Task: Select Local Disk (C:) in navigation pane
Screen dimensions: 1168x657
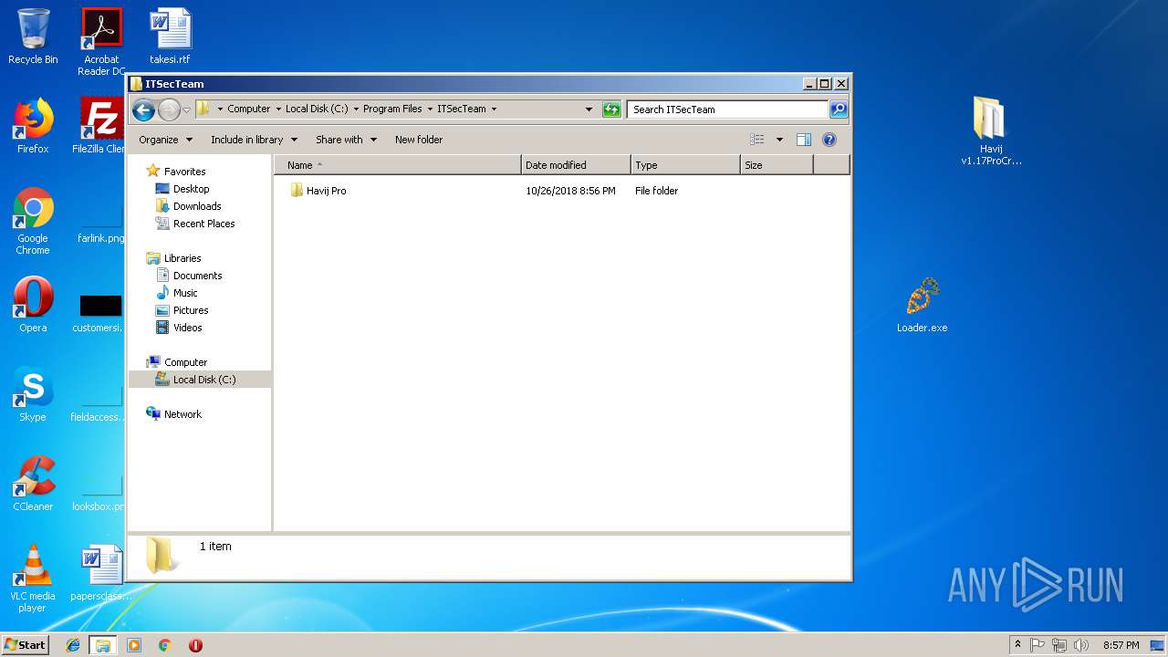Action: (204, 380)
